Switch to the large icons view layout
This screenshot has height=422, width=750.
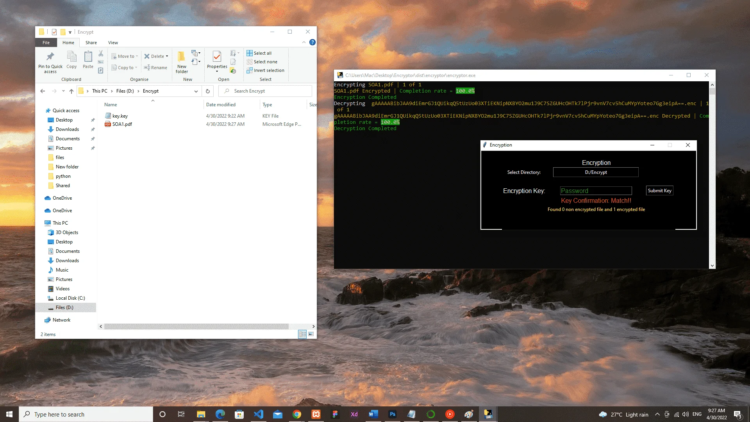tap(311, 334)
